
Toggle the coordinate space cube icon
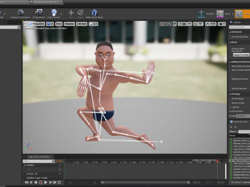point(175,24)
